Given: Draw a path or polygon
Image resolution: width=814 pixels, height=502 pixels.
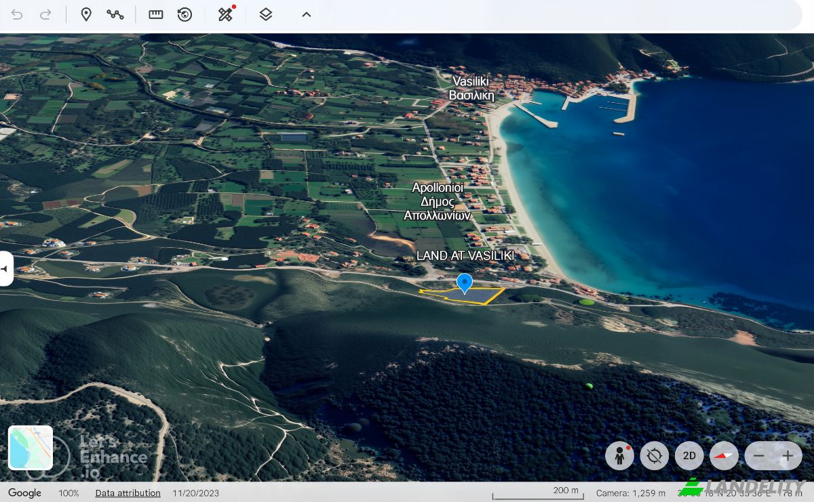Looking at the screenshot, I should pos(115,14).
